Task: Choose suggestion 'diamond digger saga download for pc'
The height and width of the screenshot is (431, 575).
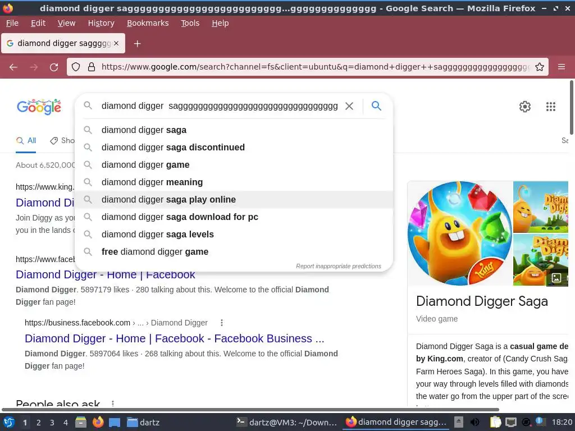Action: point(234,217)
